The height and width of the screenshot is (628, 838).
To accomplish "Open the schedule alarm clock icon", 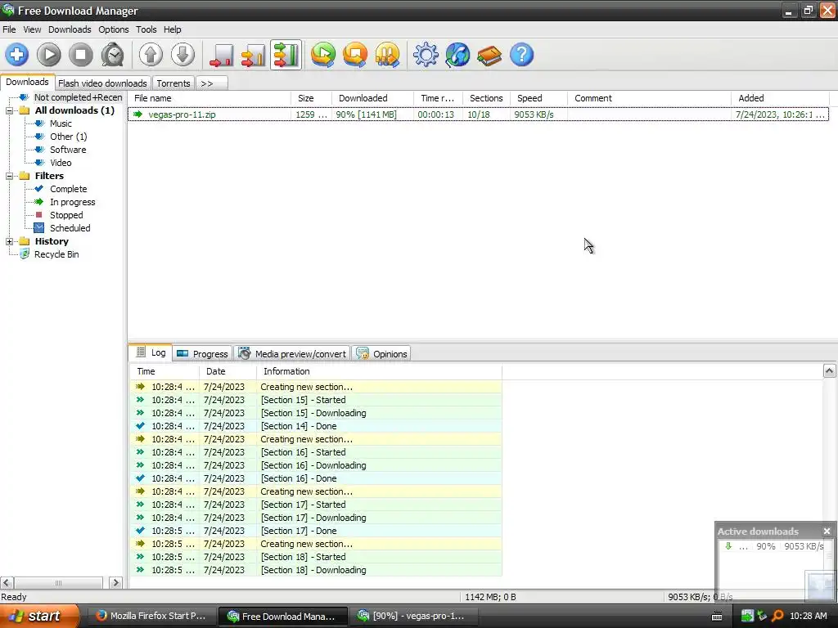I will (x=113, y=55).
